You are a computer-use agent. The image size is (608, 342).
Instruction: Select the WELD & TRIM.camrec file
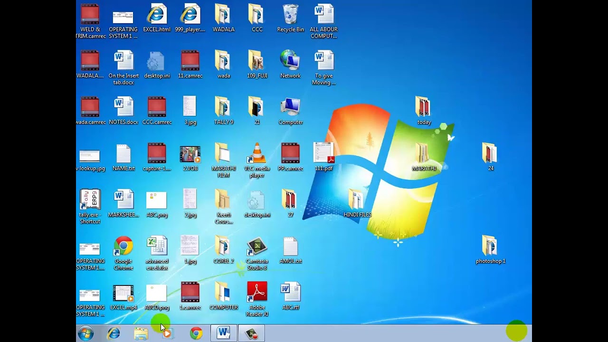[90, 21]
